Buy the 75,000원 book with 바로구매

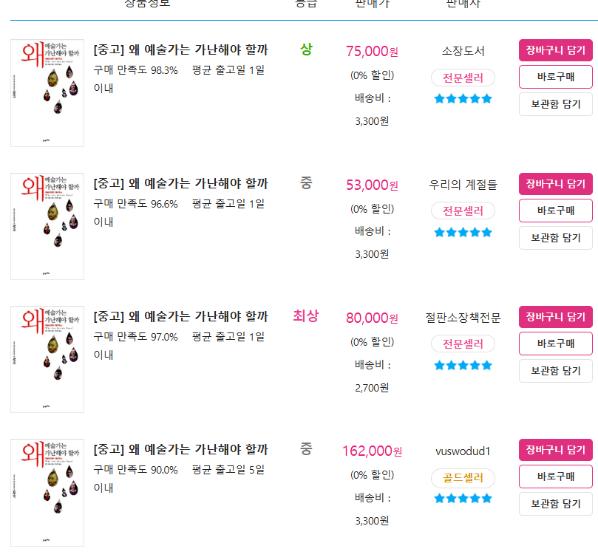(556, 77)
